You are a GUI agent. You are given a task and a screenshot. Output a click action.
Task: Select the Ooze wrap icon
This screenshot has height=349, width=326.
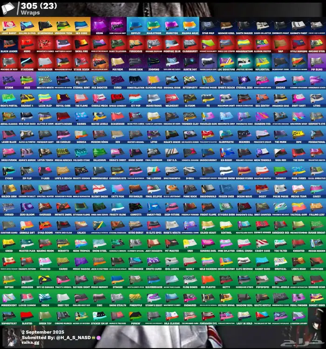(x=27, y=81)
